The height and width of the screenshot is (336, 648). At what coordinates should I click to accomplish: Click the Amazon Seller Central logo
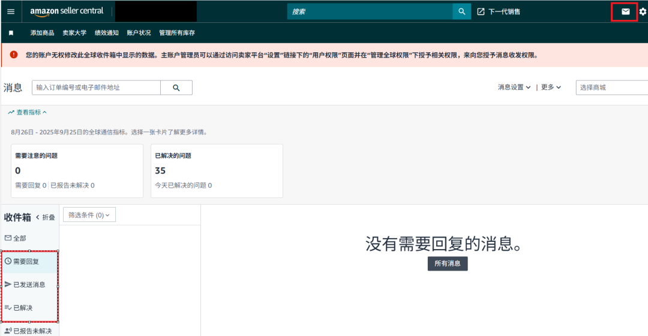[x=67, y=11]
